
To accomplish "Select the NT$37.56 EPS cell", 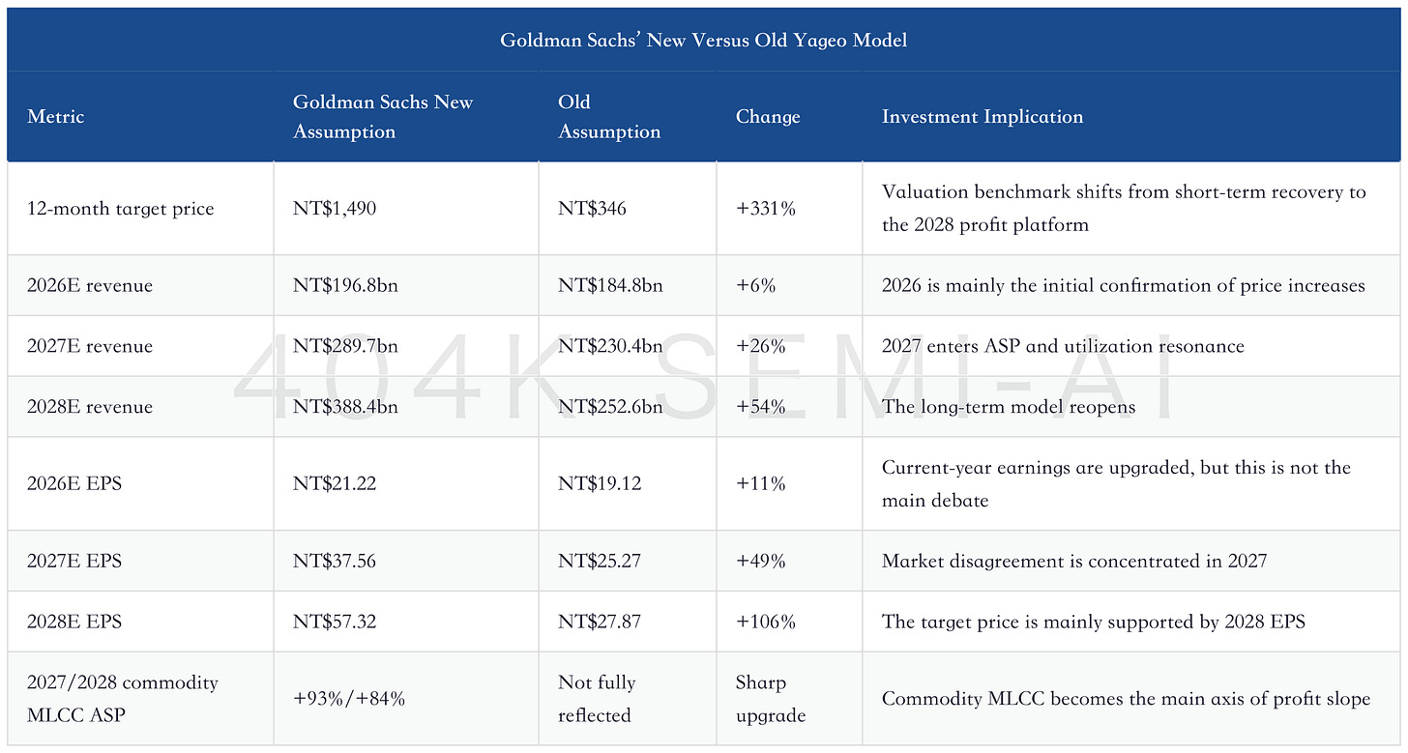I will (x=335, y=561).
